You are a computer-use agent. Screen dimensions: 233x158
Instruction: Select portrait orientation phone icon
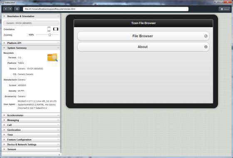tap(49, 29)
